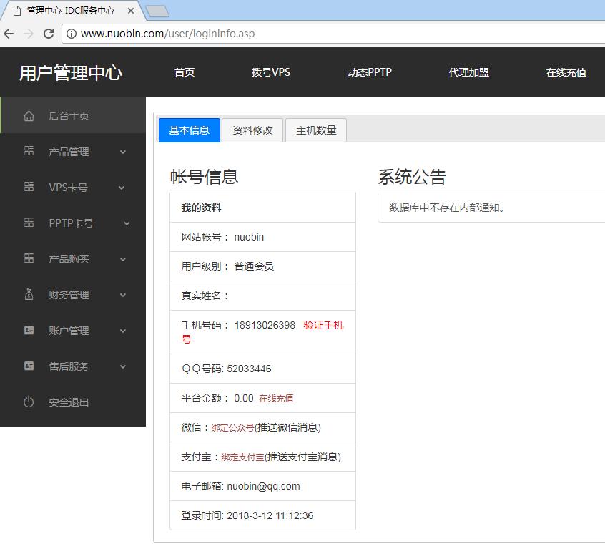Click the 用户级别 普通会员 row

click(x=262, y=266)
